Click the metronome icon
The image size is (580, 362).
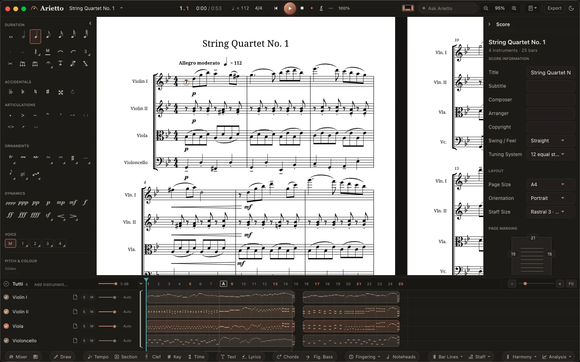[321, 8]
